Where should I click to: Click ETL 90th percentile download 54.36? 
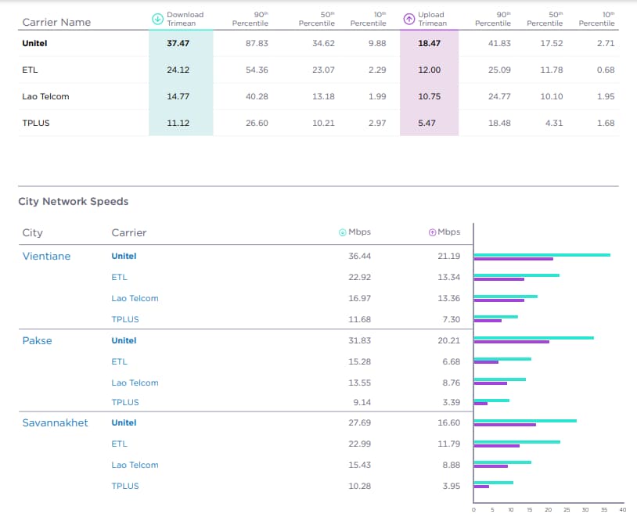257,70
